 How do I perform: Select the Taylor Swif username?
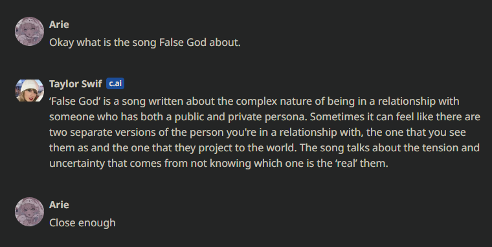point(76,84)
